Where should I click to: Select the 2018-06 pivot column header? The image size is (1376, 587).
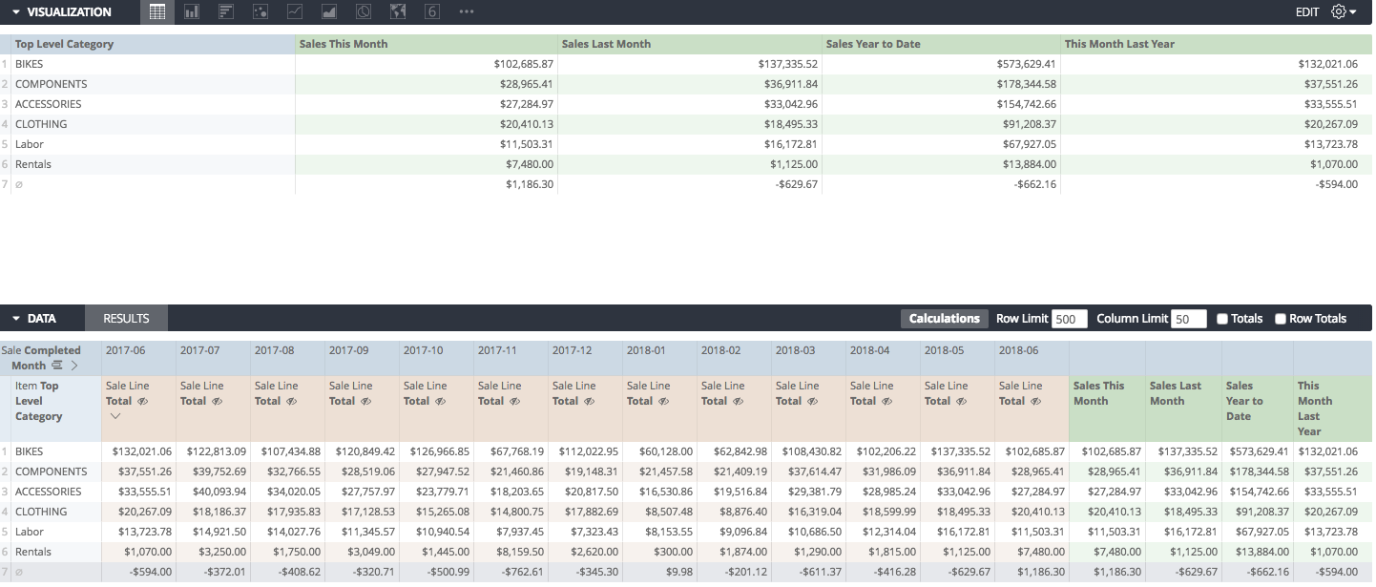(x=1032, y=359)
